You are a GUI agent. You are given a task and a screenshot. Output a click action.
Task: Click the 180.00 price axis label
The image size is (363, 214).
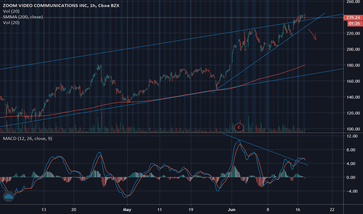(353, 65)
